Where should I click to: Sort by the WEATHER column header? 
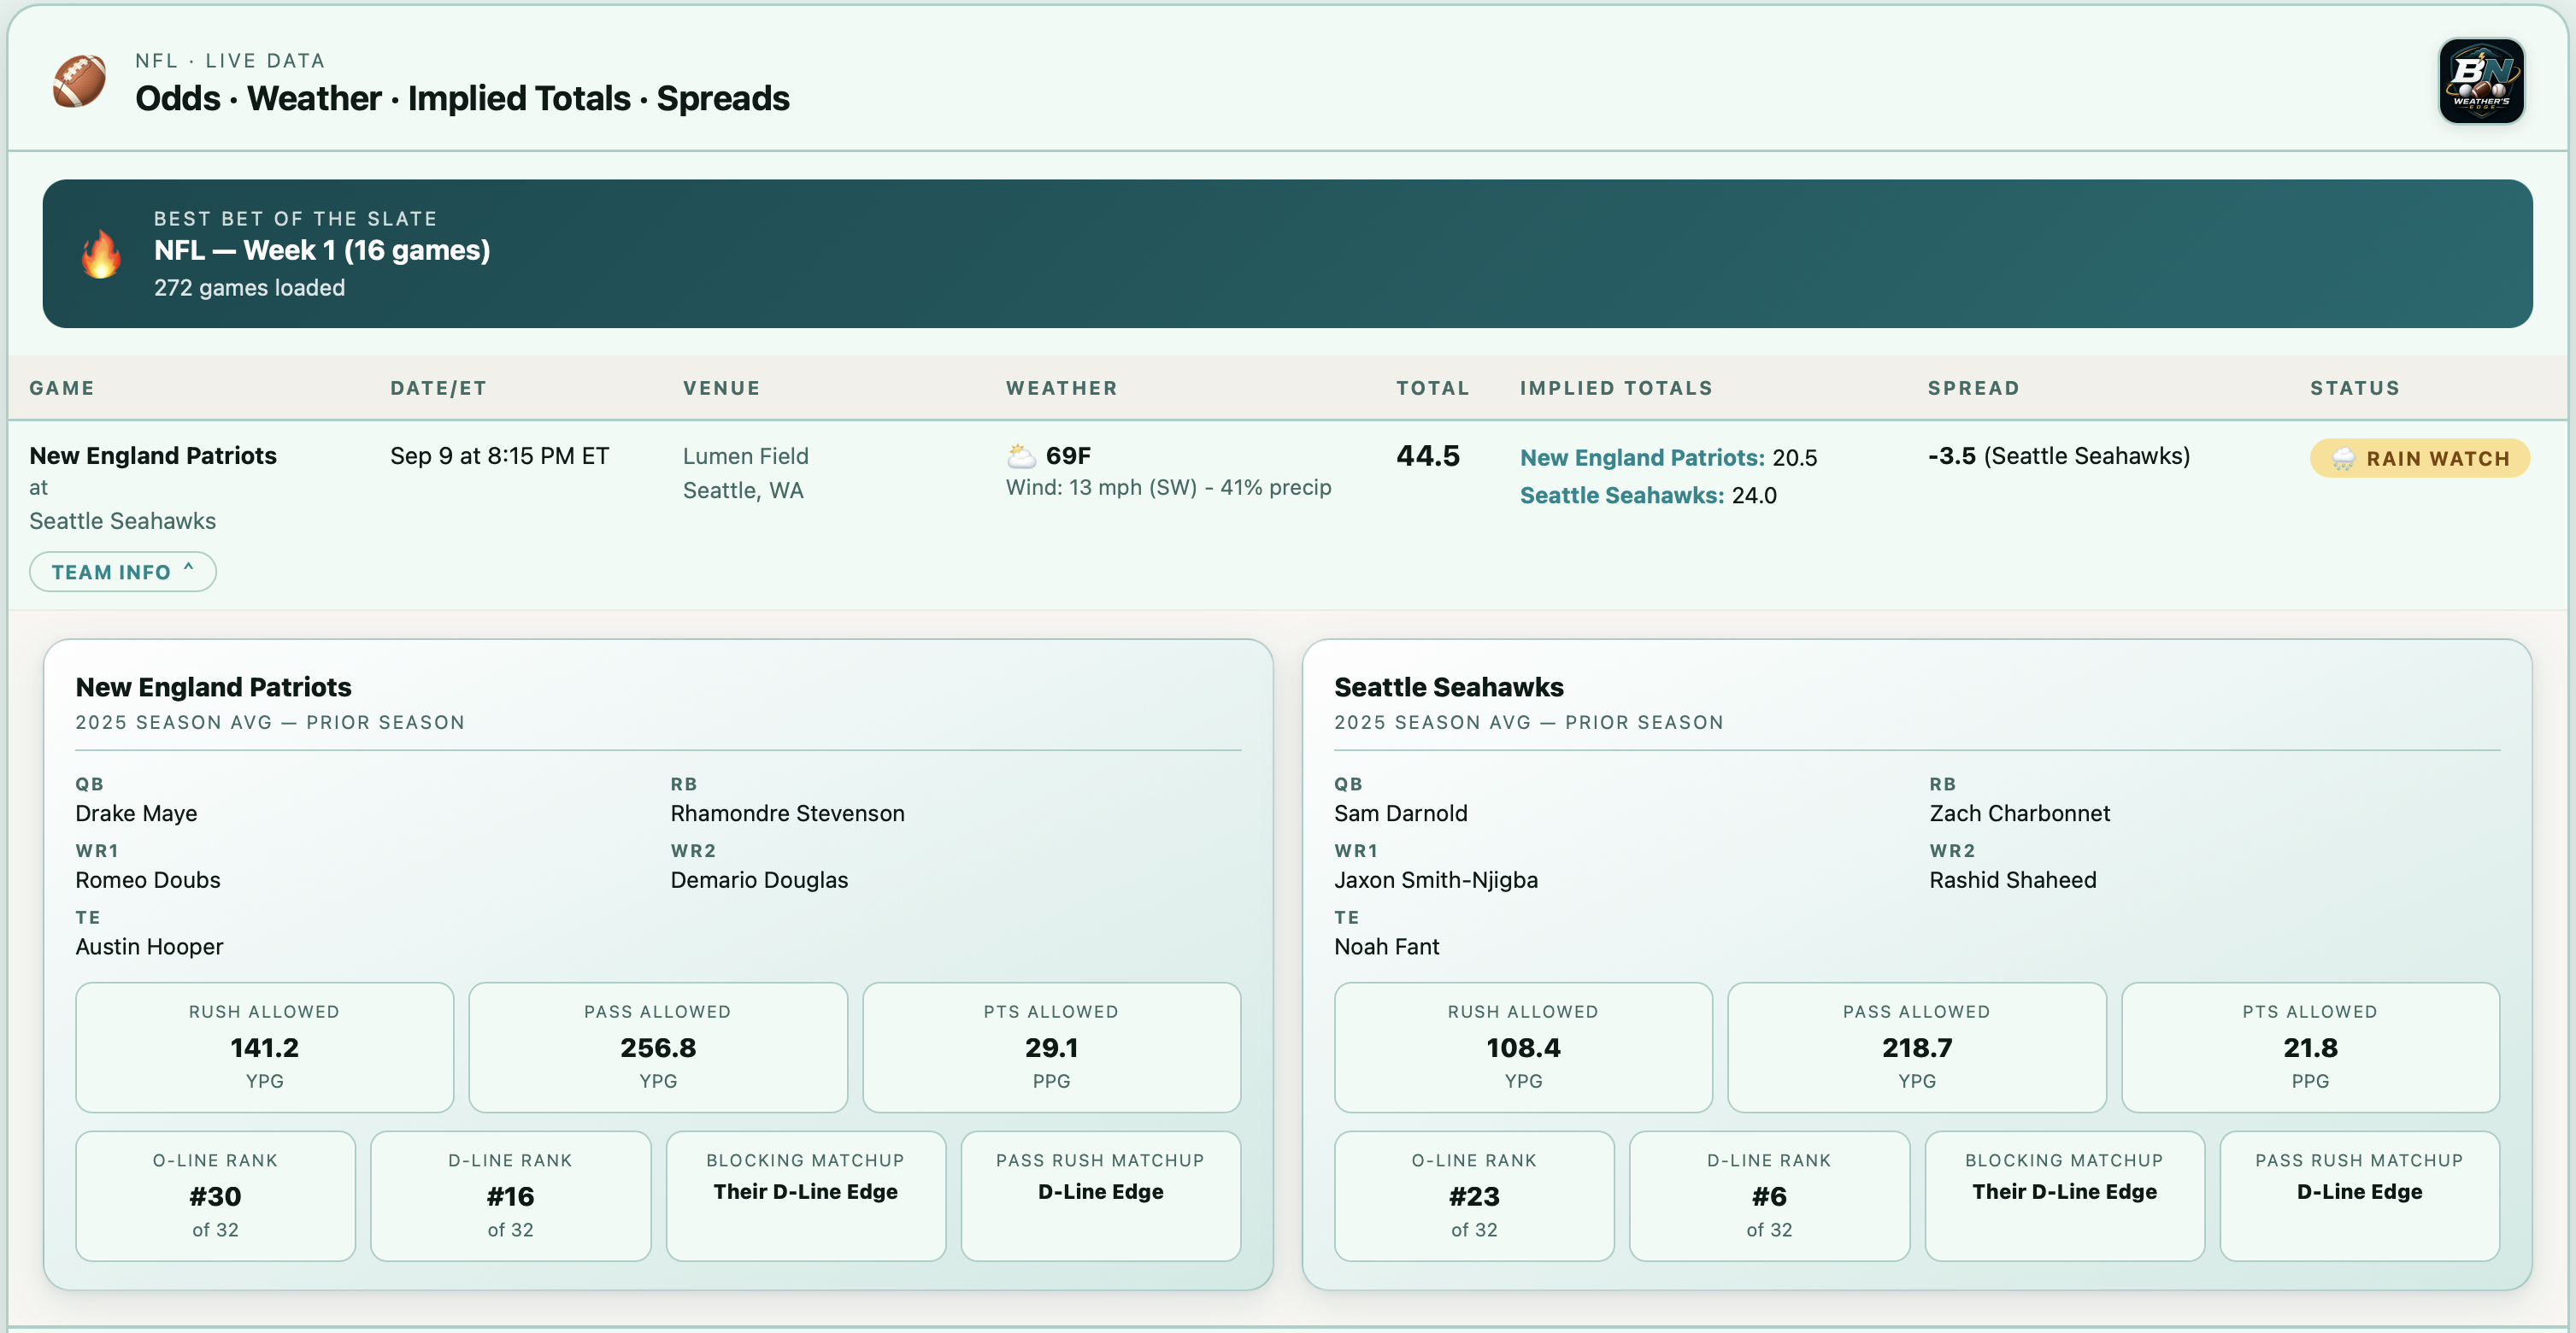(1061, 388)
